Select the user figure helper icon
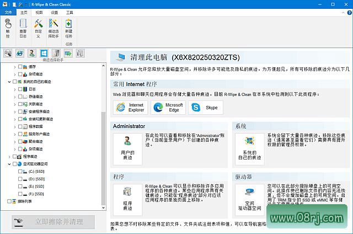Screen dimensions: 353x234 (32, 54)
